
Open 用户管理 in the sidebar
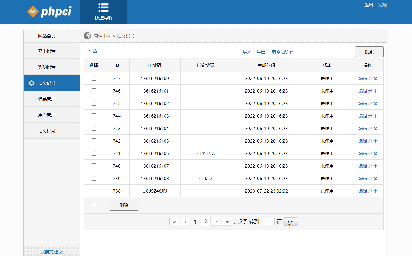[47, 115]
